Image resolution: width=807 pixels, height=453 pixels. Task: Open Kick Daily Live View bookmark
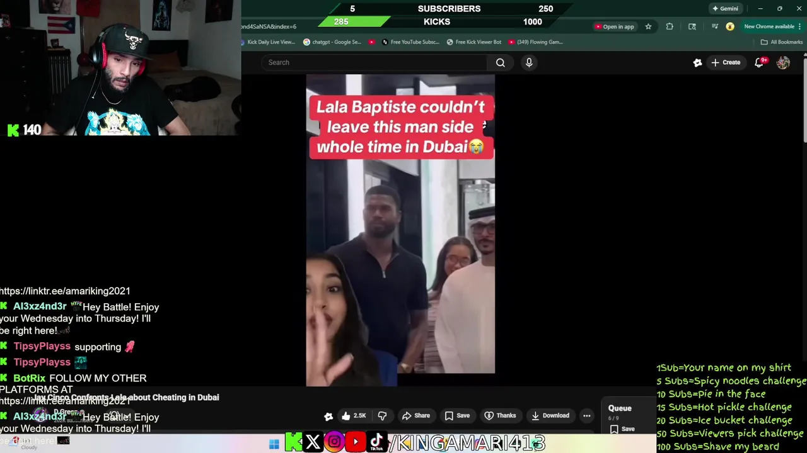point(269,42)
